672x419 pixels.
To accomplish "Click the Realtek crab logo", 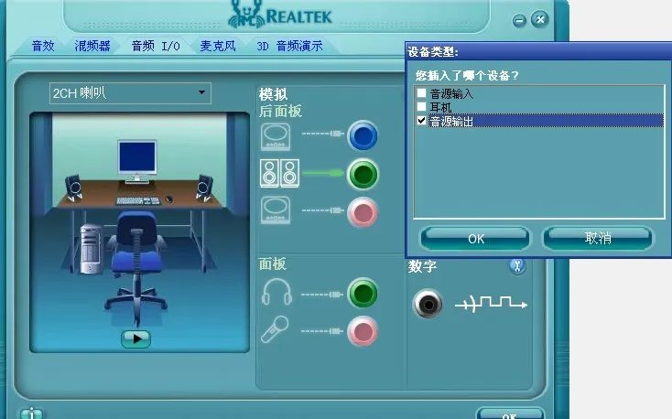I will click(x=245, y=14).
